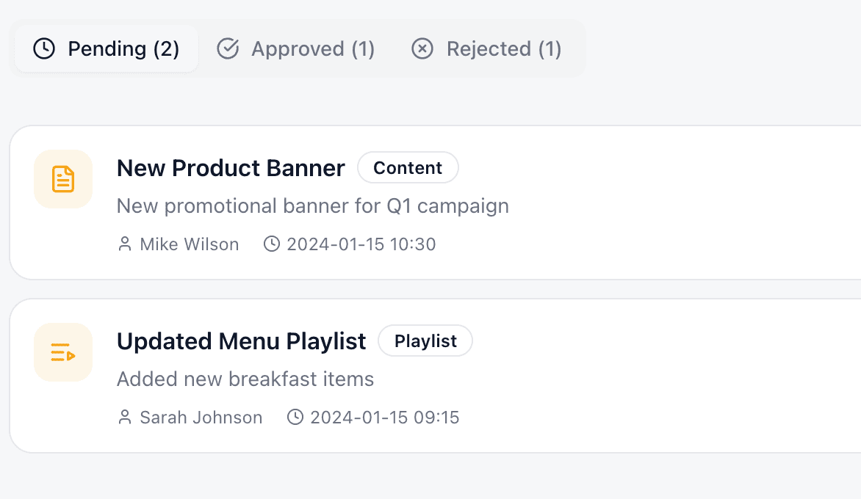
Task: Click the person icon beside Mike Wilson
Action: [x=125, y=244]
